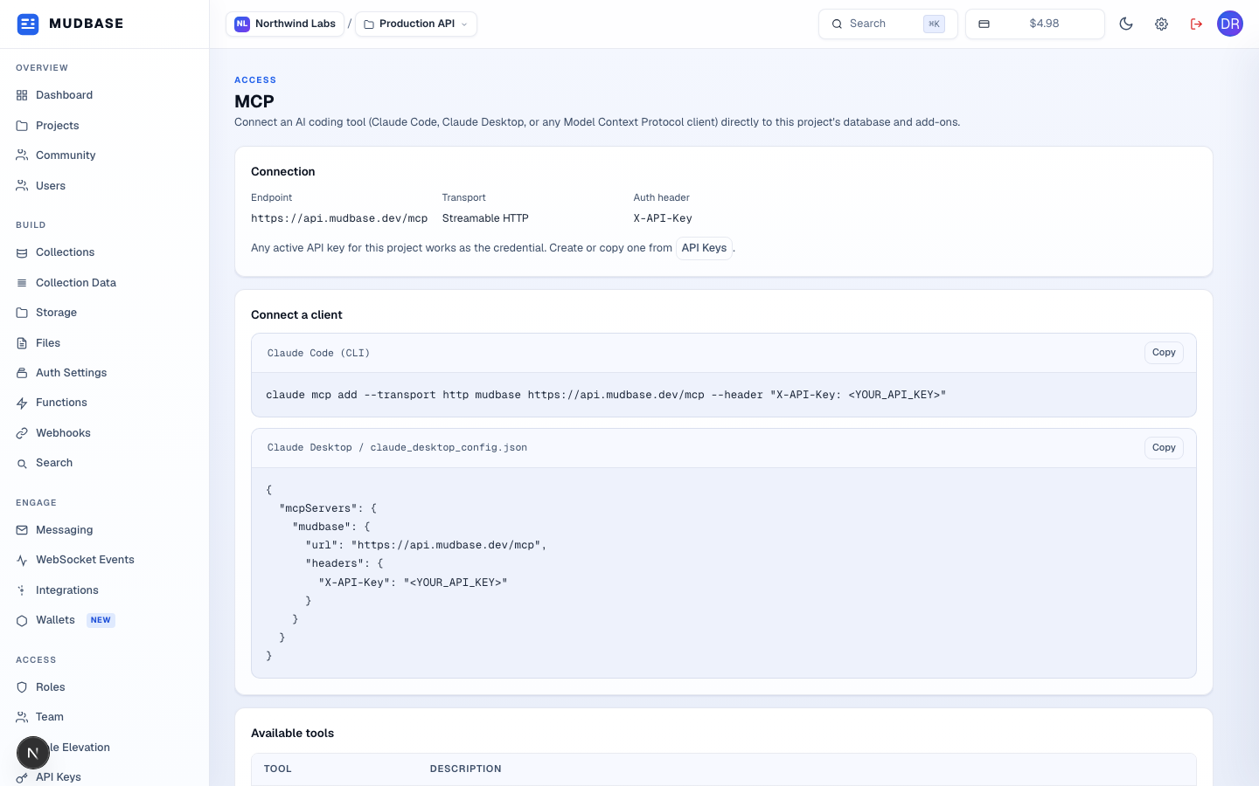Click the Files document icon
1259x786 pixels.
coord(22,343)
